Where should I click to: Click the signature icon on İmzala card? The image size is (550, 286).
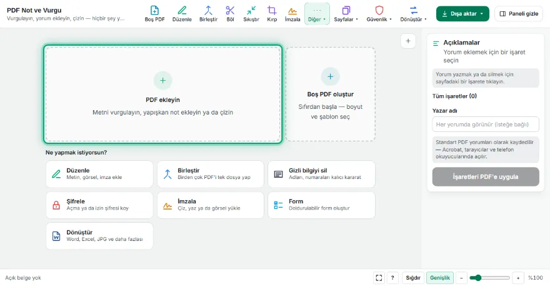(167, 206)
